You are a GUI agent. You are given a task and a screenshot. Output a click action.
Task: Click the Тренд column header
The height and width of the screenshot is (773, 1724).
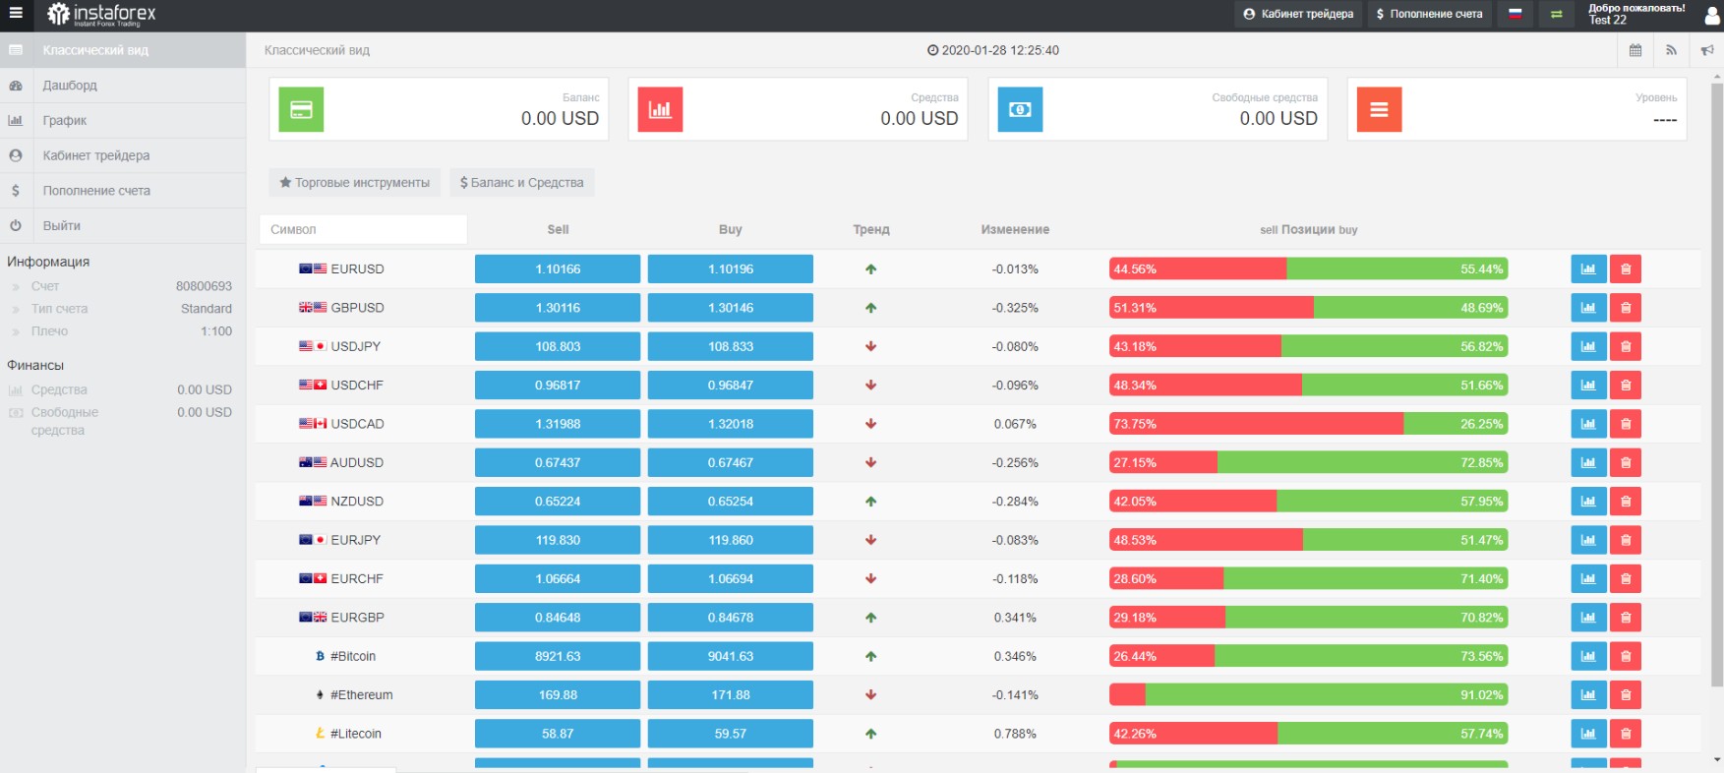(871, 229)
